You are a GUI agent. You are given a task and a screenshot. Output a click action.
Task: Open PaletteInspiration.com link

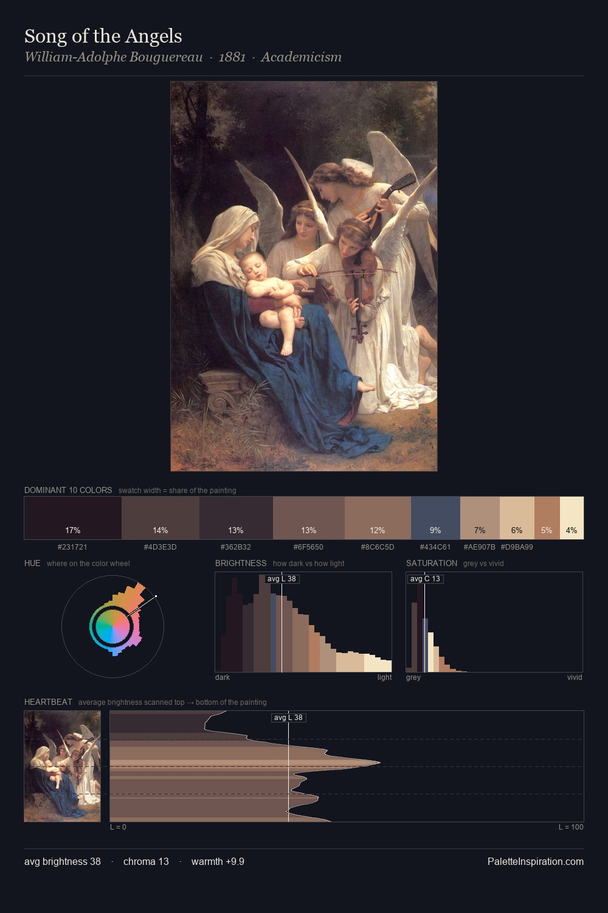click(536, 861)
